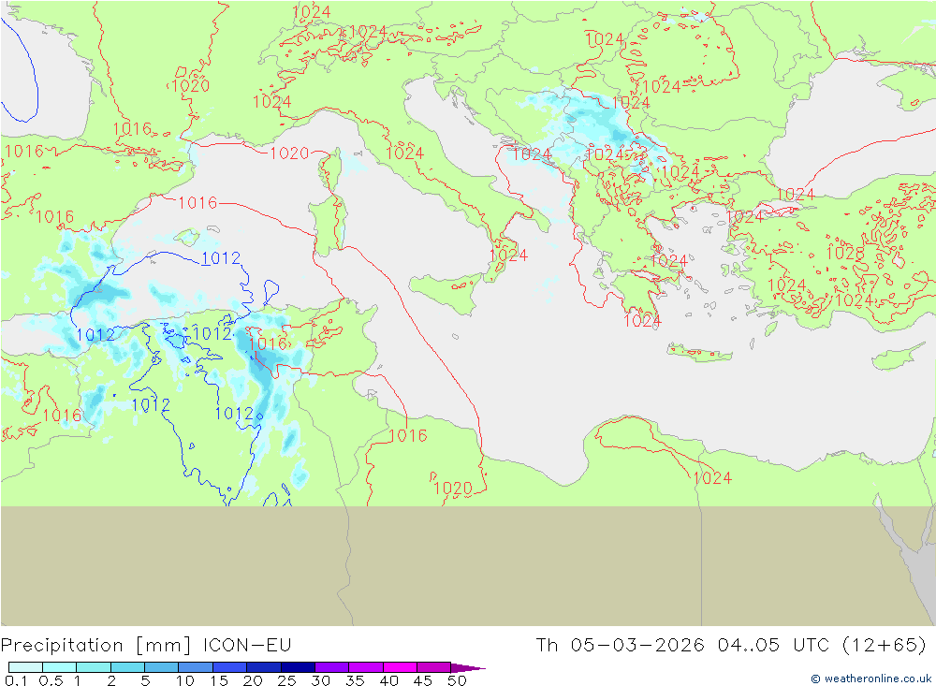
Task: Click the red '1020' label over Libya
Action: [452, 489]
